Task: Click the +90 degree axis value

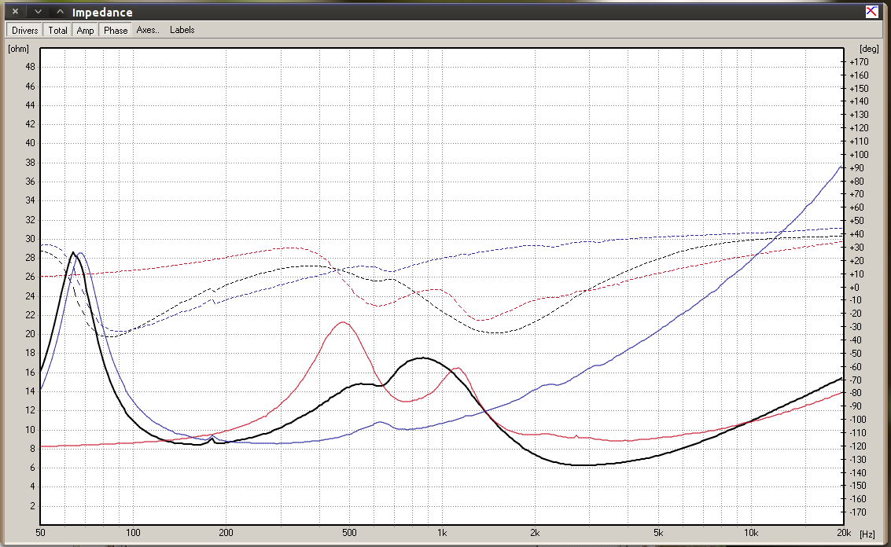Action: [x=856, y=168]
